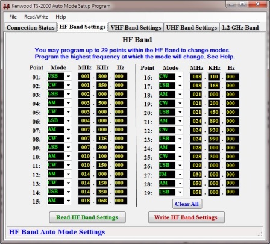This screenshot has width=270, height=244.
Task: Expand Mode dropdown for point 17
Action: click(x=180, y=86)
